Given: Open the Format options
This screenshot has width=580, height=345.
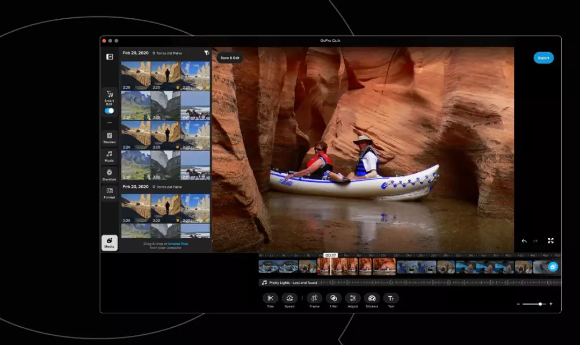Looking at the screenshot, I should (109, 193).
